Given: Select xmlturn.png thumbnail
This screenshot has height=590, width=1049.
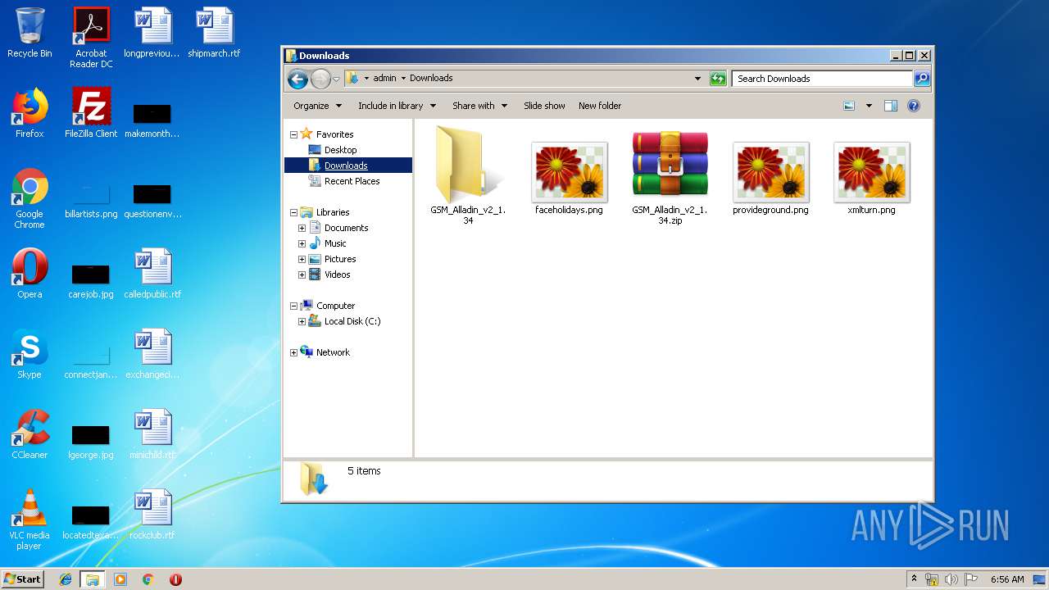Looking at the screenshot, I should [x=871, y=177].
